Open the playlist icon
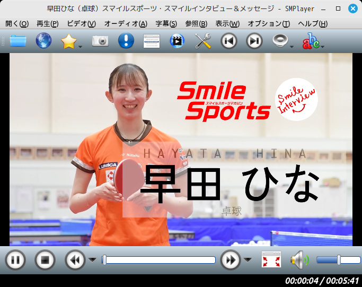 [152, 41]
